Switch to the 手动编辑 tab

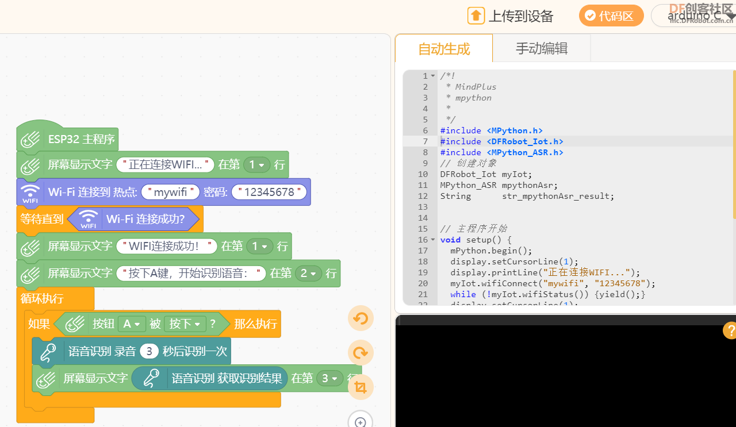pyautogui.click(x=542, y=48)
